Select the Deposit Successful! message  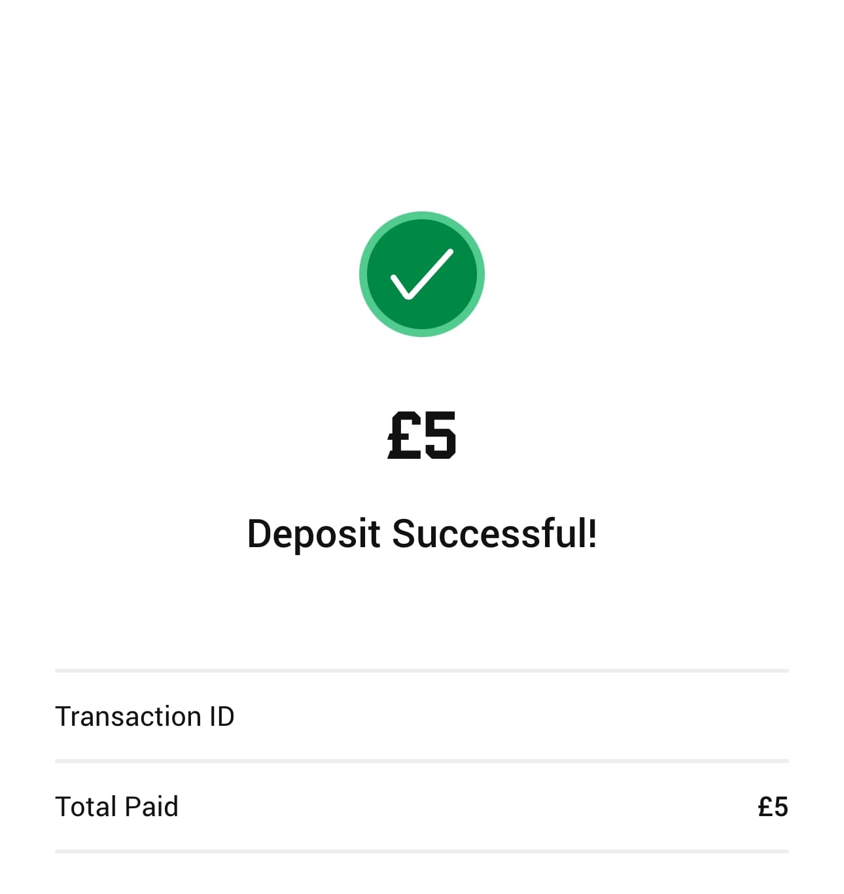(423, 534)
